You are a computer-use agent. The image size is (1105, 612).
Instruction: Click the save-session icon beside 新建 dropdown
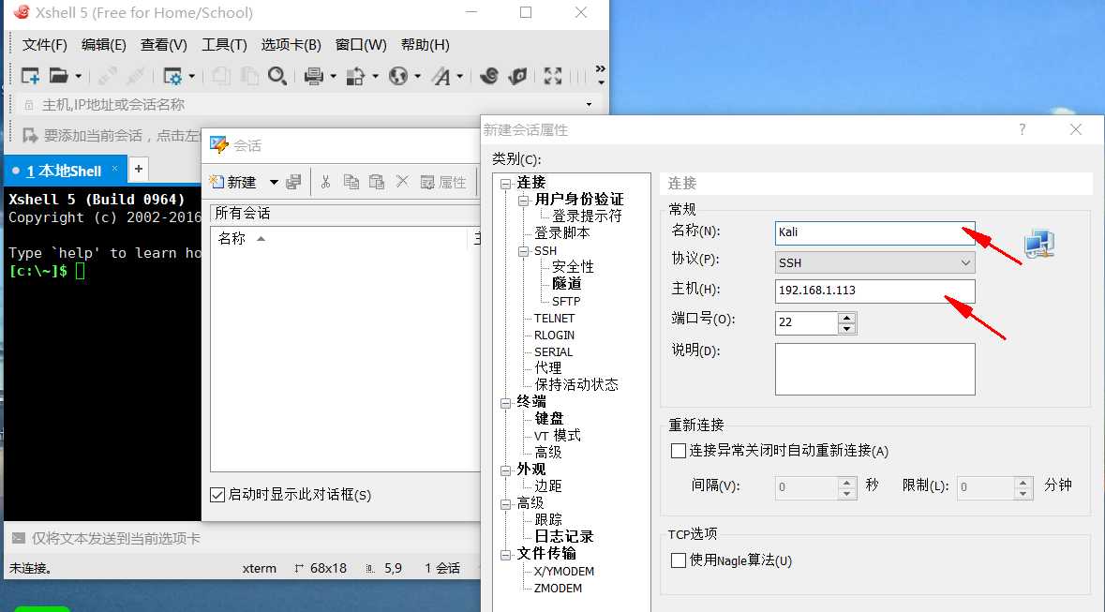click(x=294, y=182)
